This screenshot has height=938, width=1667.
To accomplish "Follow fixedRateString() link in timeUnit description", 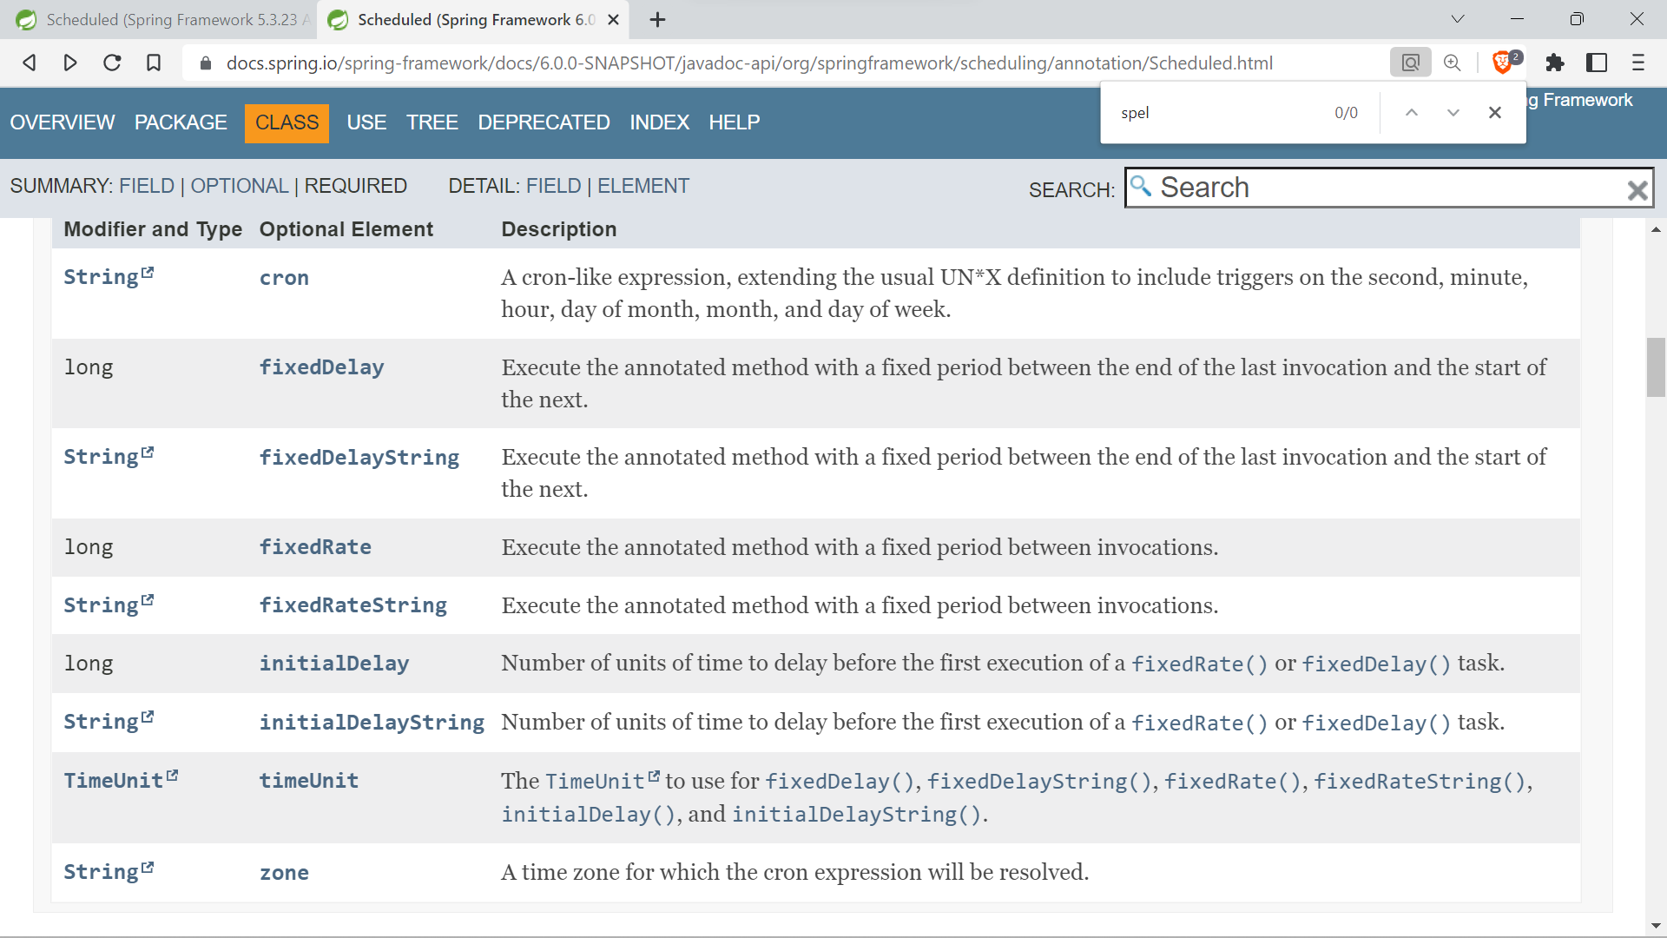I will pos(1420,782).
